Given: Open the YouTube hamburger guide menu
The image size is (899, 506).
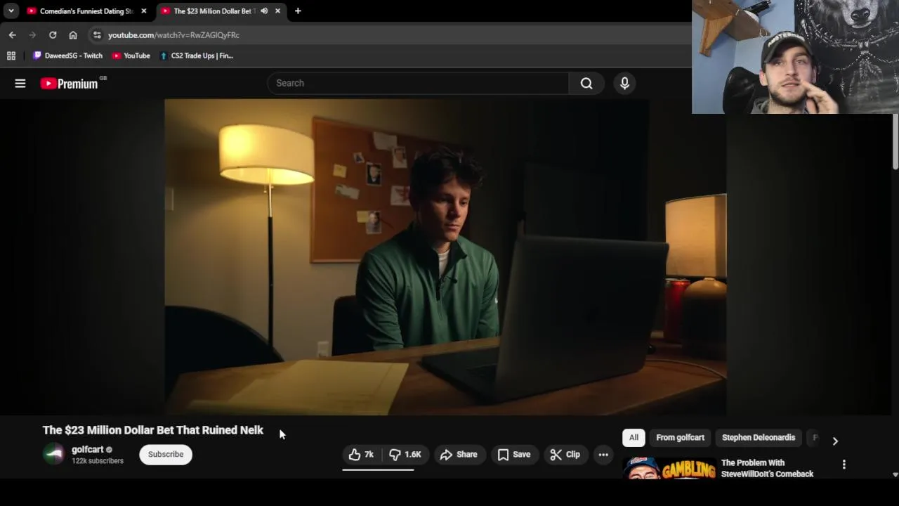Looking at the screenshot, I should (x=20, y=84).
